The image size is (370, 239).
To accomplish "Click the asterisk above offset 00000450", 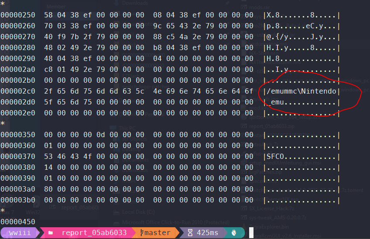I will (x=3, y=210).
